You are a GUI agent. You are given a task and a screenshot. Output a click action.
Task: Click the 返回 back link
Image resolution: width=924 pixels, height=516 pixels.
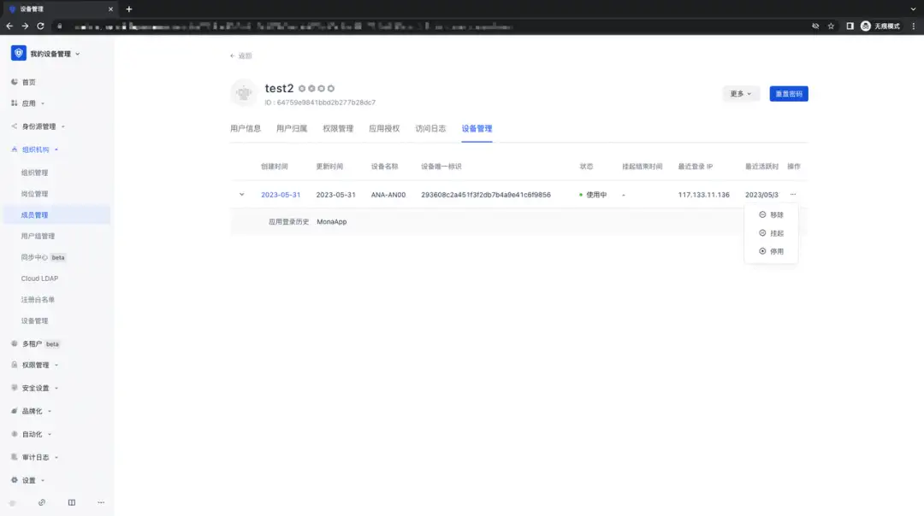241,56
